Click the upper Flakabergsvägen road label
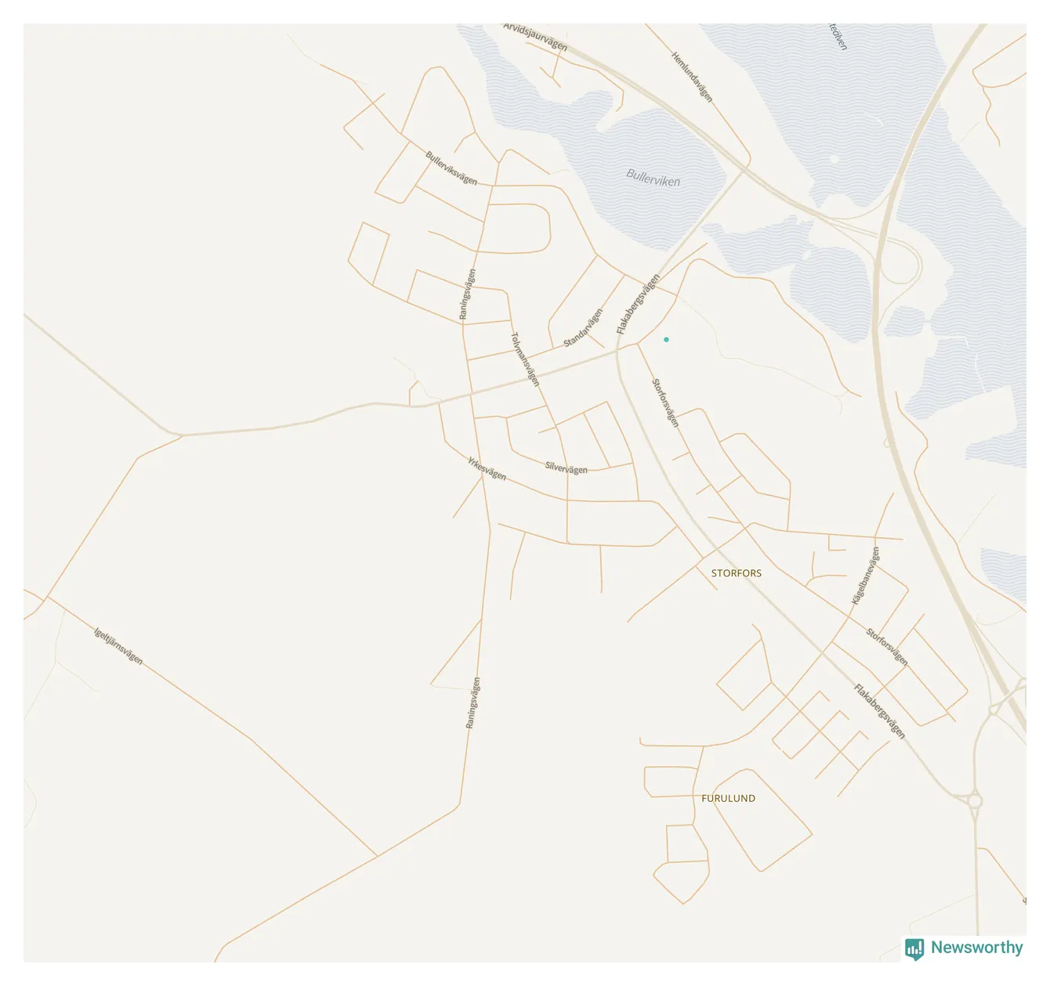This screenshot has height=986, width=1050. [x=638, y=304]
